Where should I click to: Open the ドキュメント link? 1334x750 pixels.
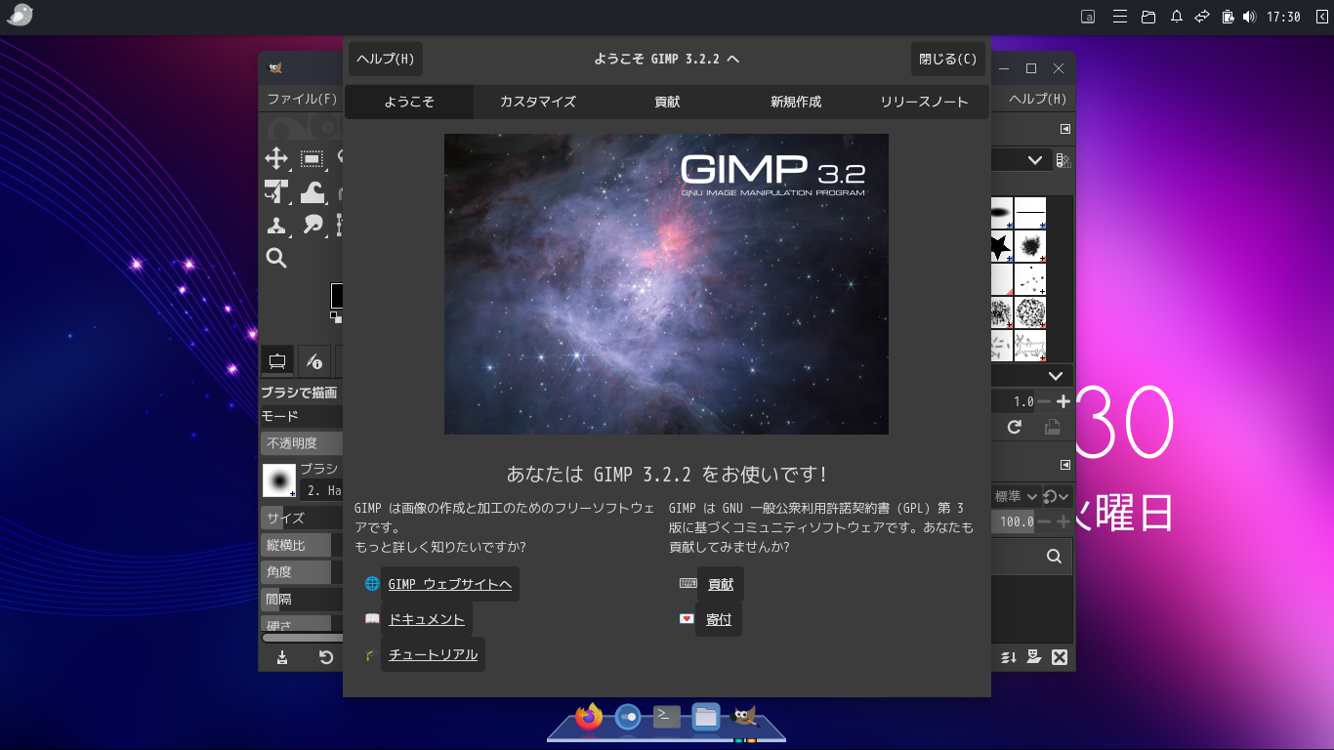(x=427, y=619)
